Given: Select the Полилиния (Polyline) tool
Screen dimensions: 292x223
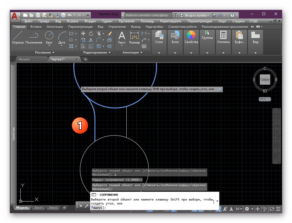Looking at the screenshot, I should (x=34, y=37).
